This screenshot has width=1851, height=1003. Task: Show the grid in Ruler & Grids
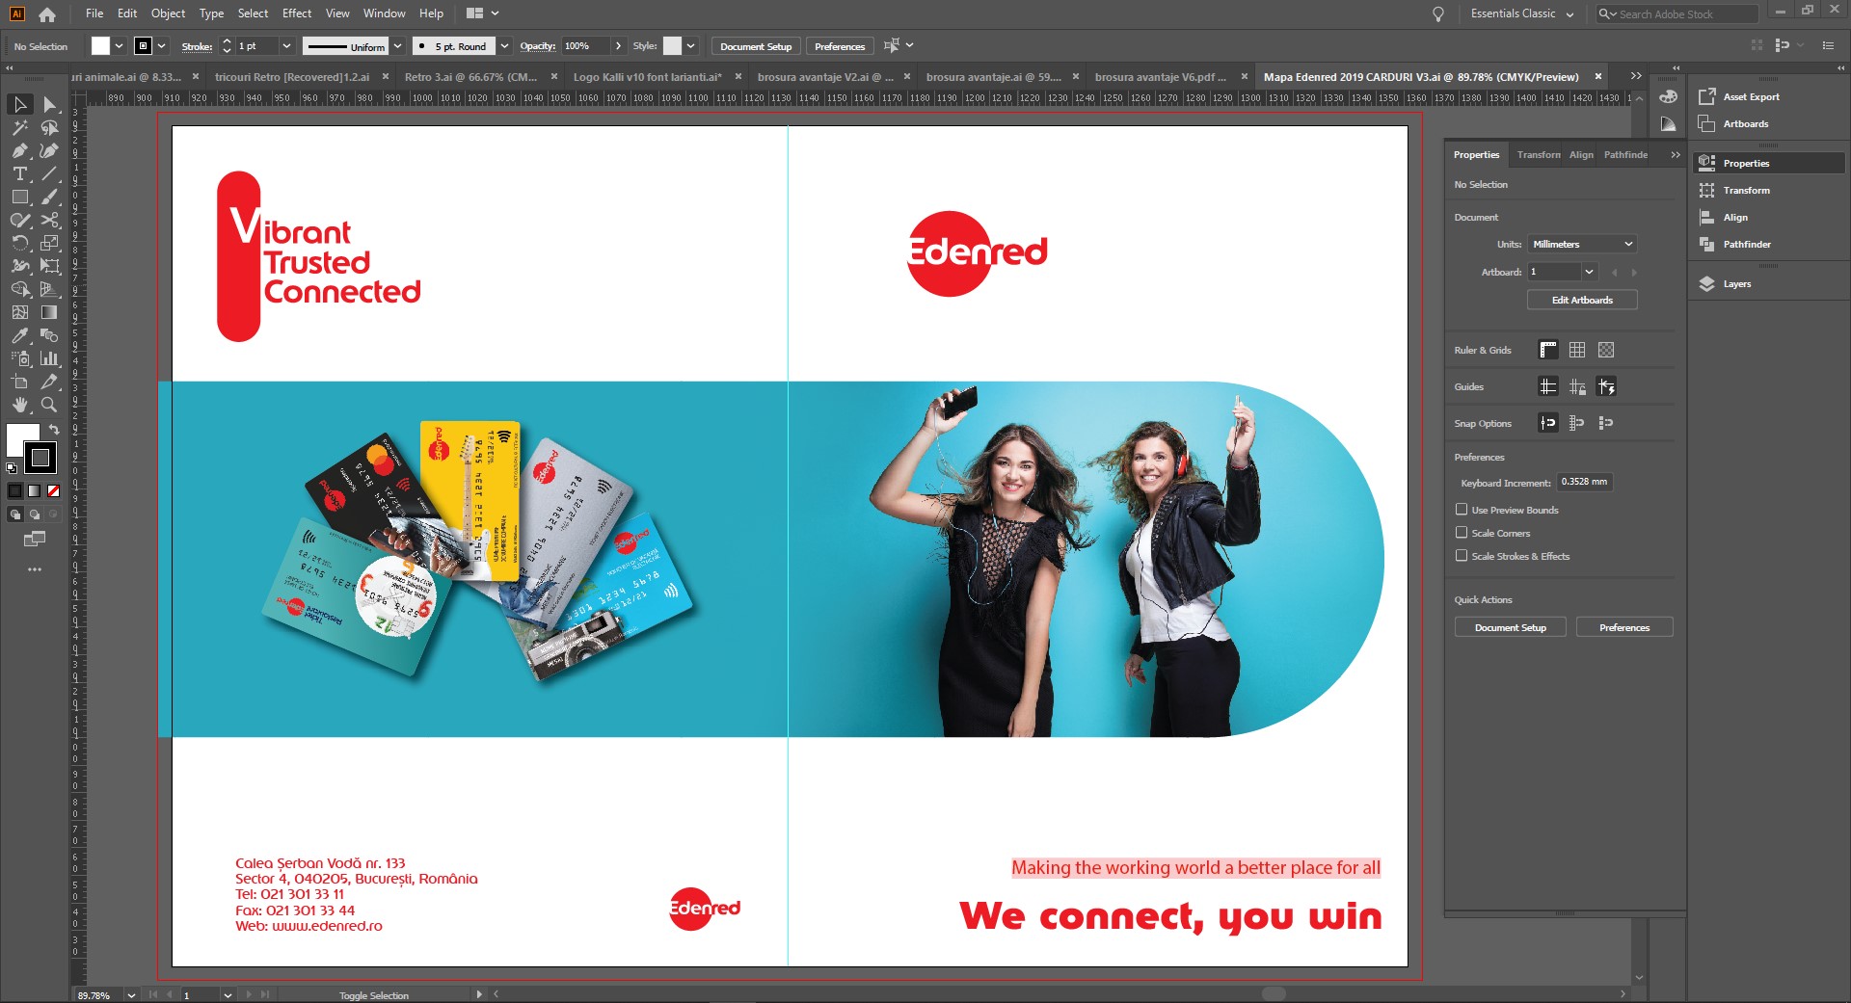point(1577,350)
